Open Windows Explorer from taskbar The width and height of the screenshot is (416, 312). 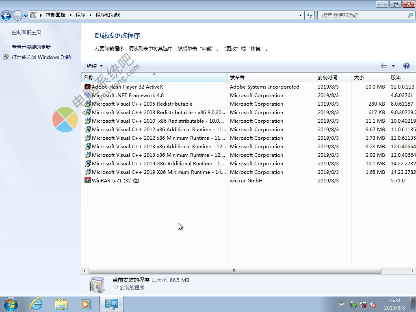[61, 304]
